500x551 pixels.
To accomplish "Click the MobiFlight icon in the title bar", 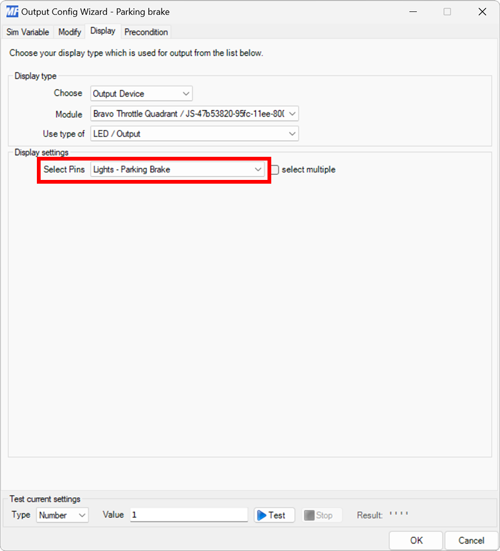I will tap(12, 11).
